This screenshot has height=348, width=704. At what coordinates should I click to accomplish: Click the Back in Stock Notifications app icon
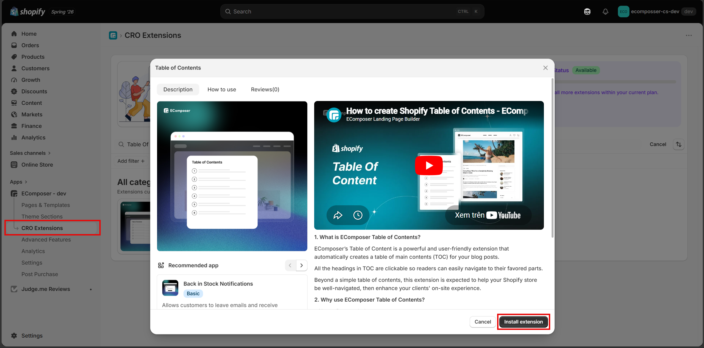coord(170,288)
